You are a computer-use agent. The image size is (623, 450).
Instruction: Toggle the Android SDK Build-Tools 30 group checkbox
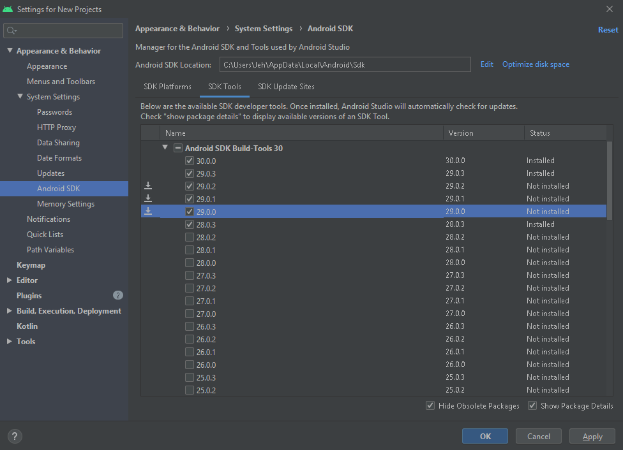(178, 148)
